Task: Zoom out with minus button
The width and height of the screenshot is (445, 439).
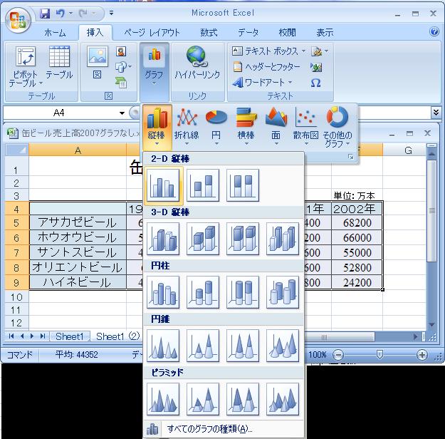Action: (337, 355)
